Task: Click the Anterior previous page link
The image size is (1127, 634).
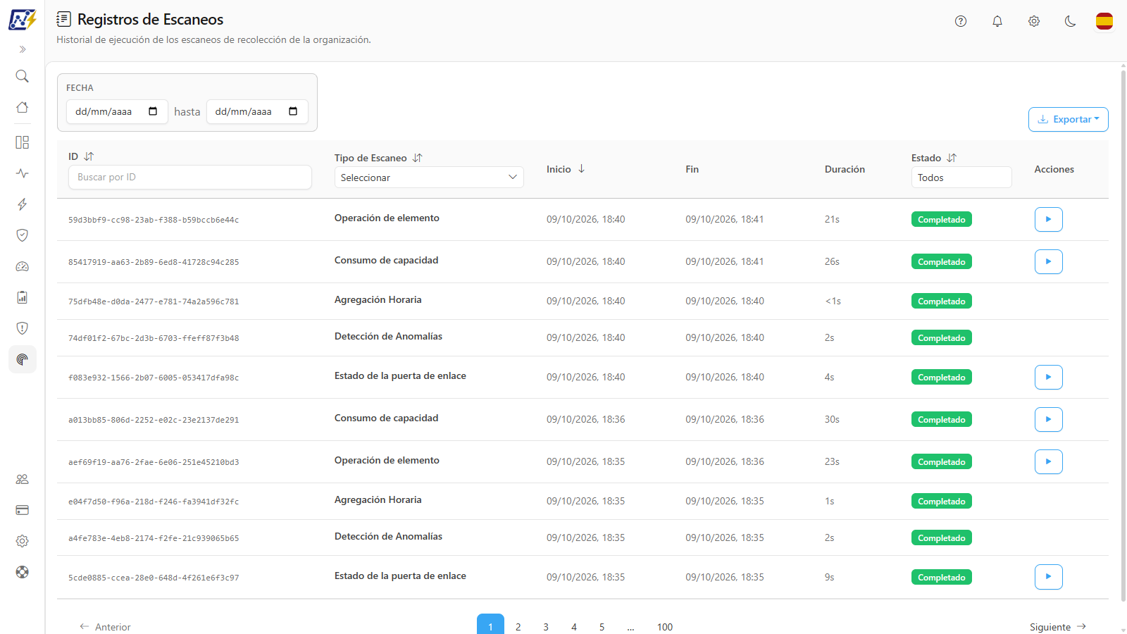Action: pos(105,626)
